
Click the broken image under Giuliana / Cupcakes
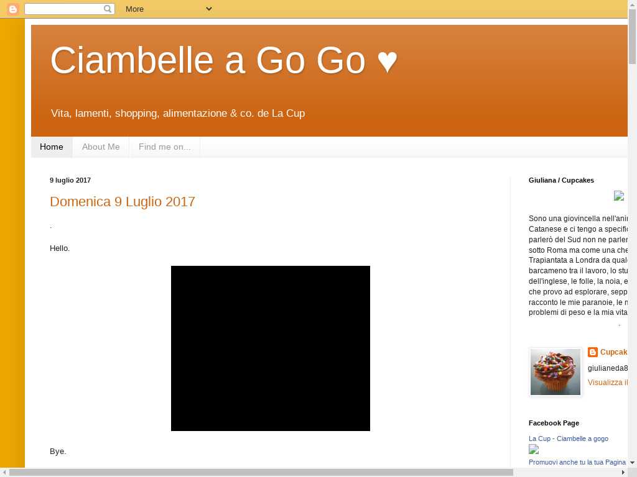coord(618,196)
